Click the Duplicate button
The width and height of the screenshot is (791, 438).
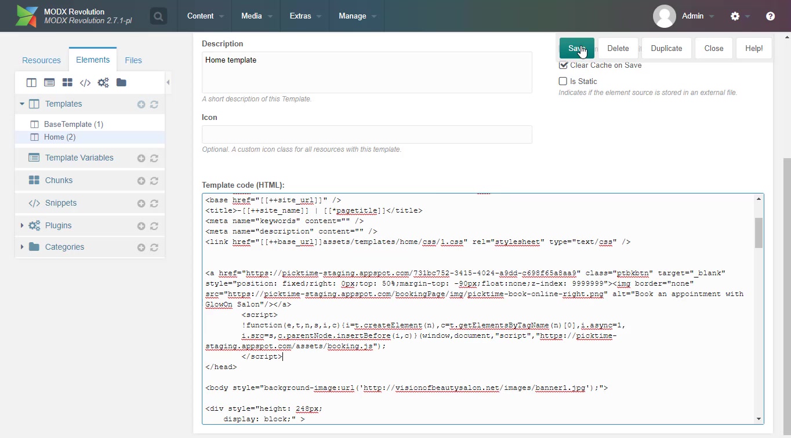[666, 49]
